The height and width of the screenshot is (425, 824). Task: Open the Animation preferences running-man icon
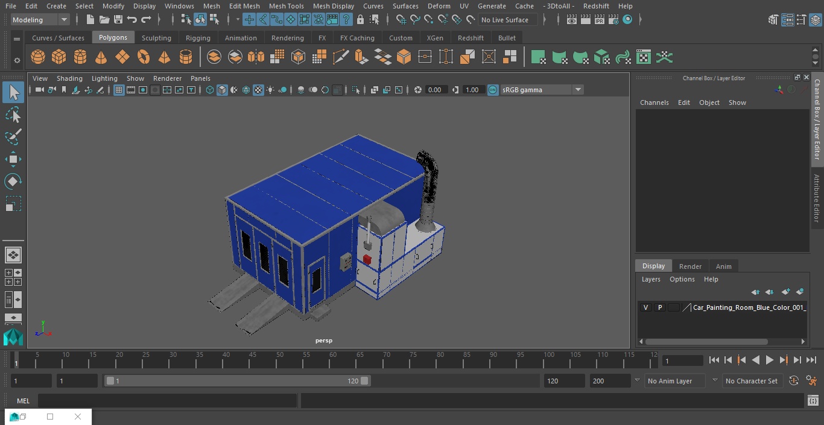812,381
